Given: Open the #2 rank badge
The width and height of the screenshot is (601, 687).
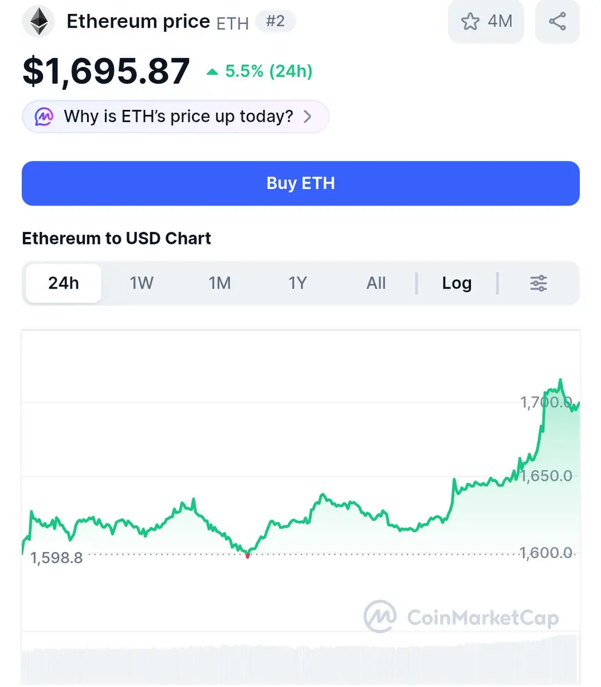Looking at the screenshot, I should [x=276, y=21].
